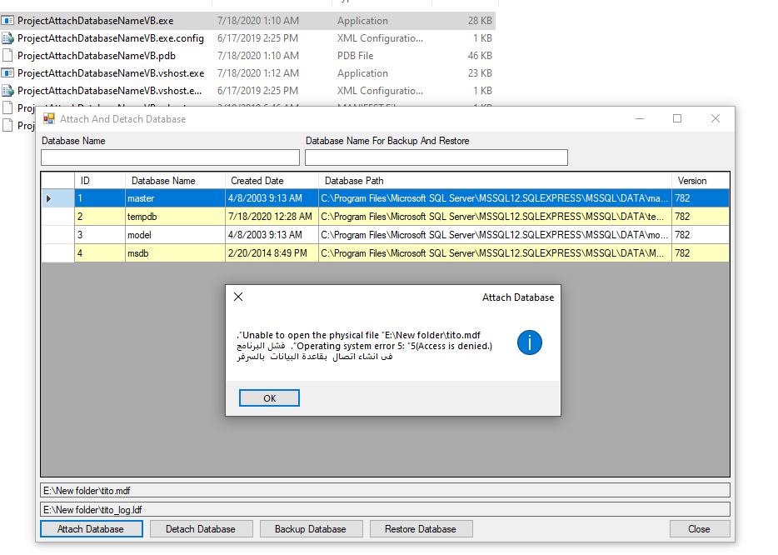Click the Attach And Detach Database window icon
Screen dimensions: 778x555
(x=49, y=119)
